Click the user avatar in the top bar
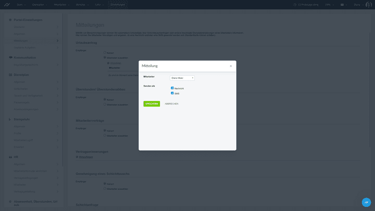This screenshot has height=211, width=375. point(368,5)
